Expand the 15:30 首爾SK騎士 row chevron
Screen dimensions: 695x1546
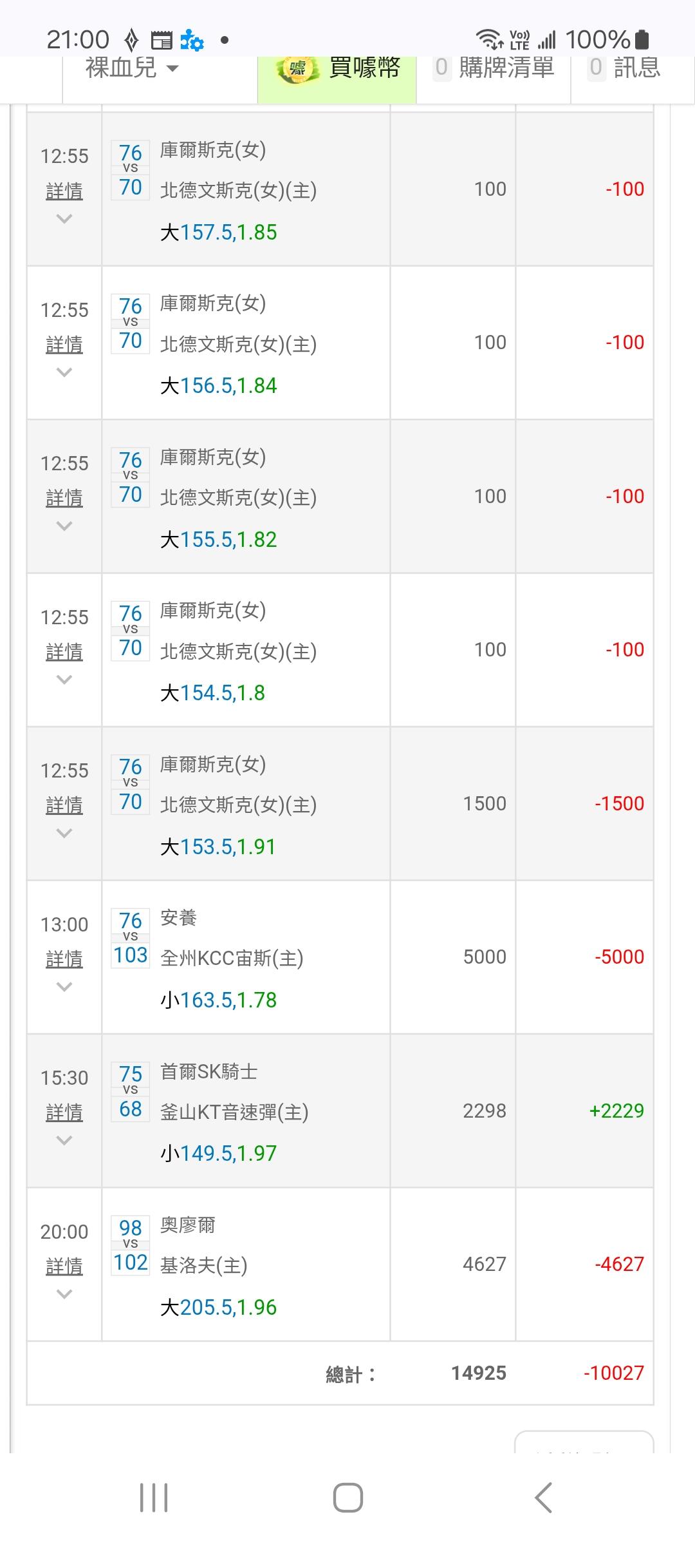[x=64, y=1140]
